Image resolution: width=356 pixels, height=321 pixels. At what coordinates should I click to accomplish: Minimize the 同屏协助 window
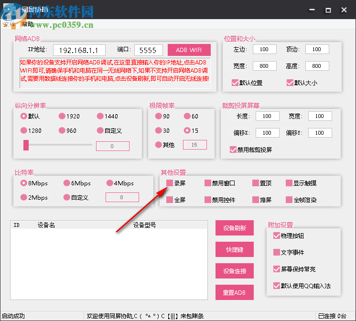pyautogui.click(x=312, y=10)
